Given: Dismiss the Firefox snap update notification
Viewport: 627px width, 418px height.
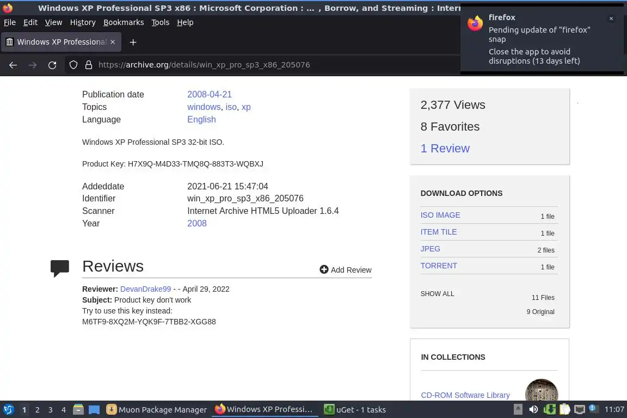Looking at the screenshot, I should point(611,19).
